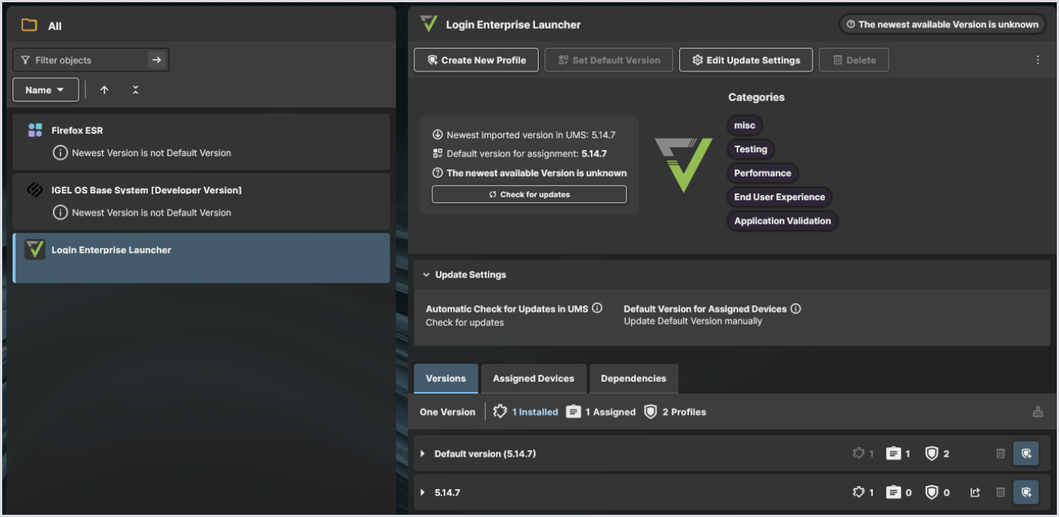Open the Dependencies tab

click(633, 379)
